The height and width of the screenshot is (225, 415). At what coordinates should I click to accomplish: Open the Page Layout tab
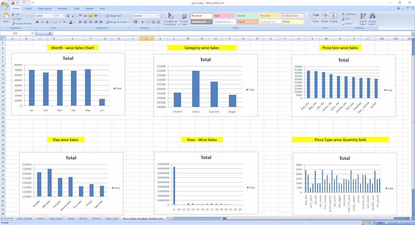click(x=45, y=8)
